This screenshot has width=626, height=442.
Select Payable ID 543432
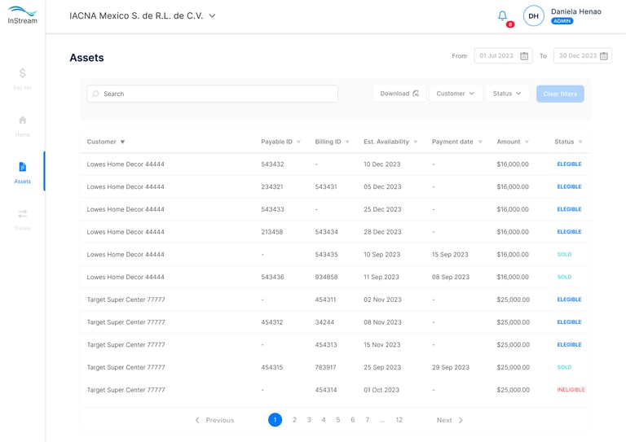coord(273,164)
